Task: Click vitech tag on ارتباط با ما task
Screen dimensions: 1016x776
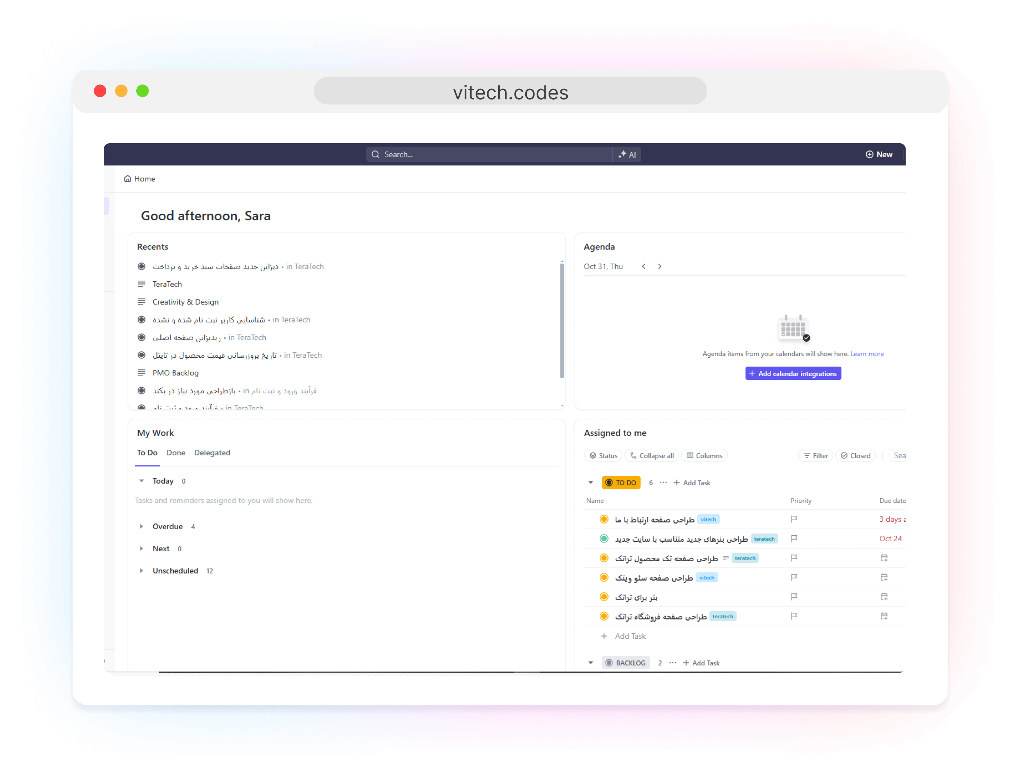Action: (x=708, y=520)
